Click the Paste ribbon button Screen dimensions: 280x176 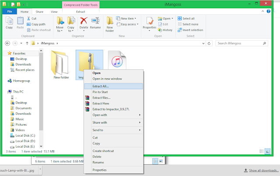coord(20,22)
